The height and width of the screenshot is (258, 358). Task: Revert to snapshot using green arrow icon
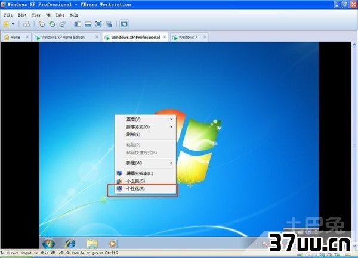pyautogui.click(x=53, y=24)
